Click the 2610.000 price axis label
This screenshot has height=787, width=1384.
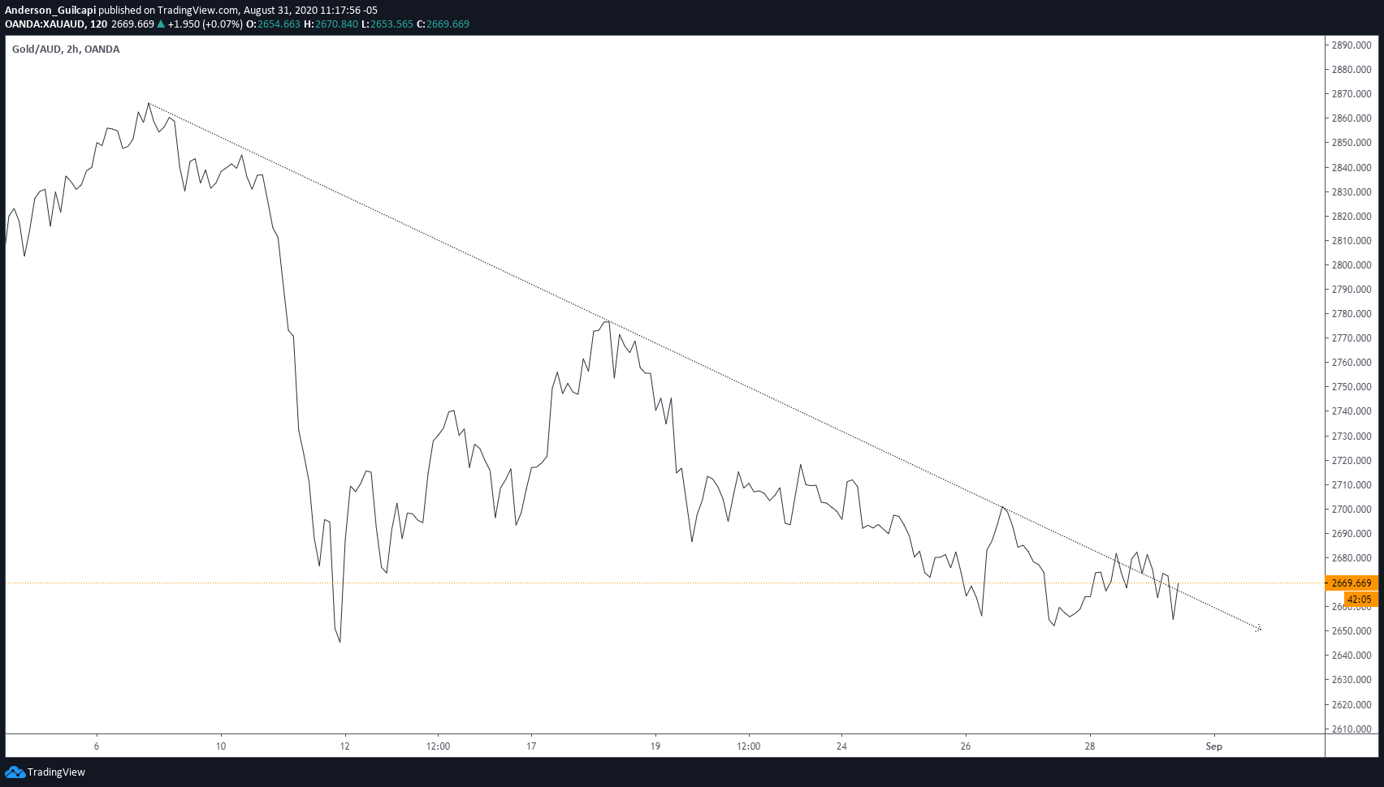point(1352,729)
